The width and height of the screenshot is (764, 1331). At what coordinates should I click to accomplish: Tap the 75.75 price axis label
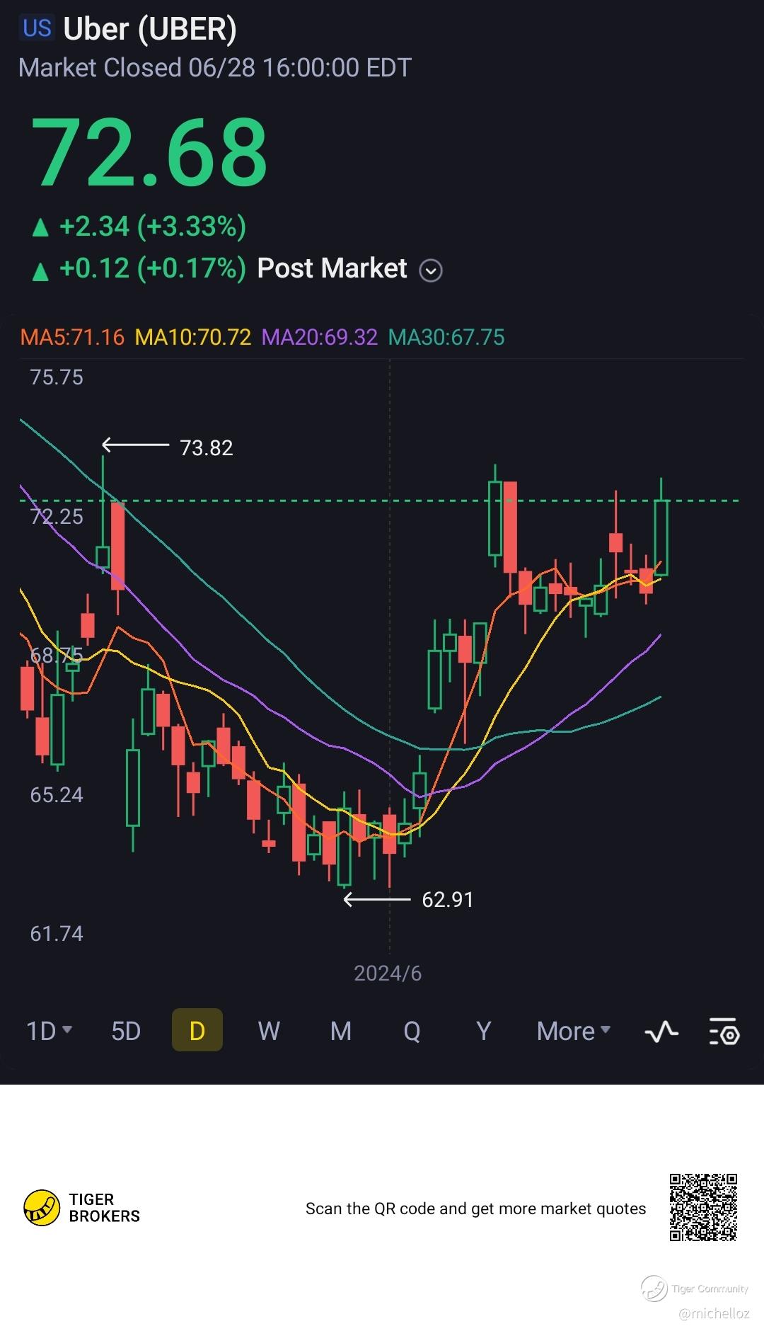point(57,377)
